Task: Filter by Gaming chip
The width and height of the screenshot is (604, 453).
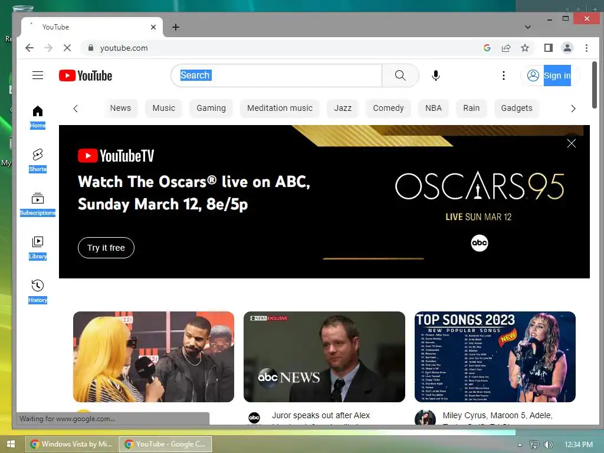Action: [x=211, y=109]
